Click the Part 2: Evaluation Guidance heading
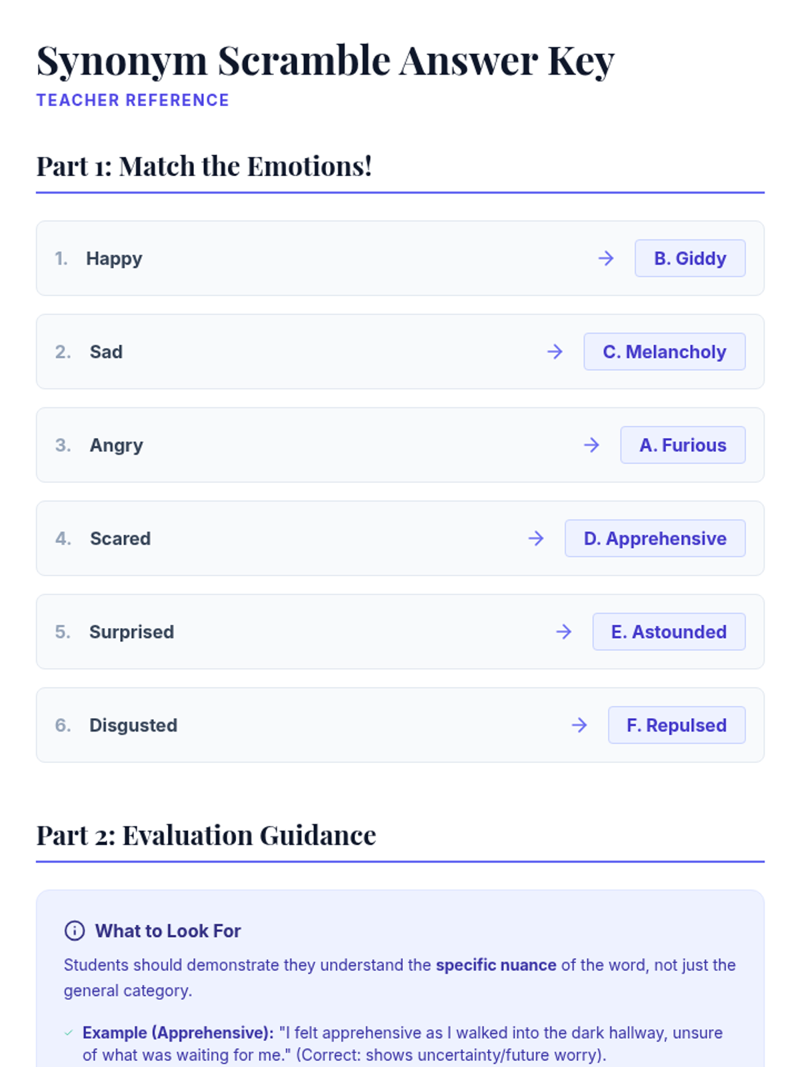Viewport: 800px width, 1067px height. 206,835
